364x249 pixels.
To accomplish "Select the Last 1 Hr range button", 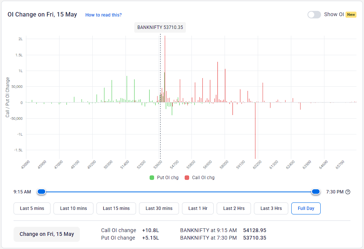I will pyautogui.click(x=198, y=208).
